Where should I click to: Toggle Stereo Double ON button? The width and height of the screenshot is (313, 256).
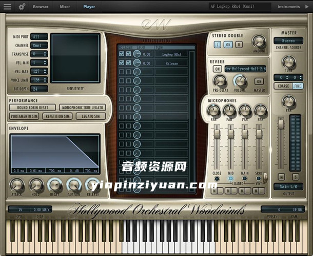tap(228, 45)
